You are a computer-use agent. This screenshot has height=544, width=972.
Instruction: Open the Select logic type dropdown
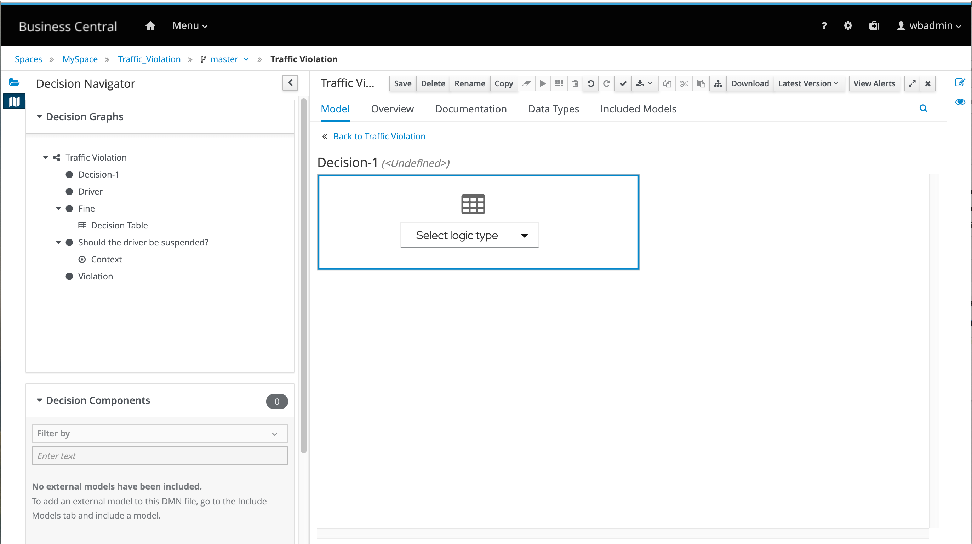(x=469, y=235)
